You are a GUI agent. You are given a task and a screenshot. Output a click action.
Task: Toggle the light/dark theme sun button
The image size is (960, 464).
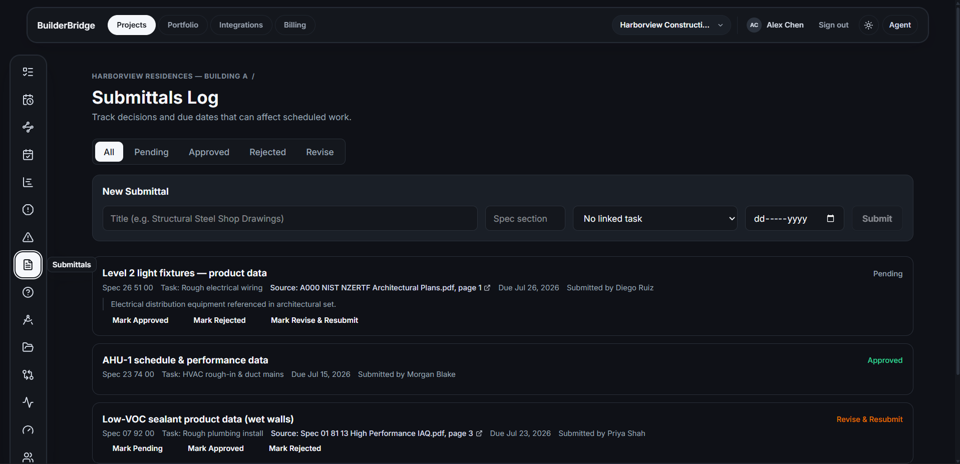[868, 25]
